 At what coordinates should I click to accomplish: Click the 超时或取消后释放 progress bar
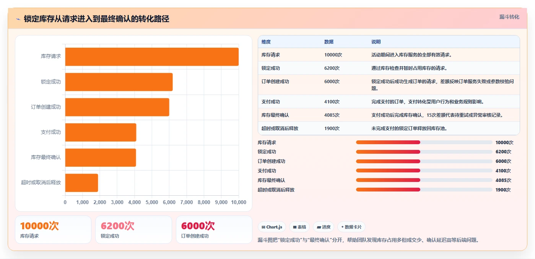(424, 190)
